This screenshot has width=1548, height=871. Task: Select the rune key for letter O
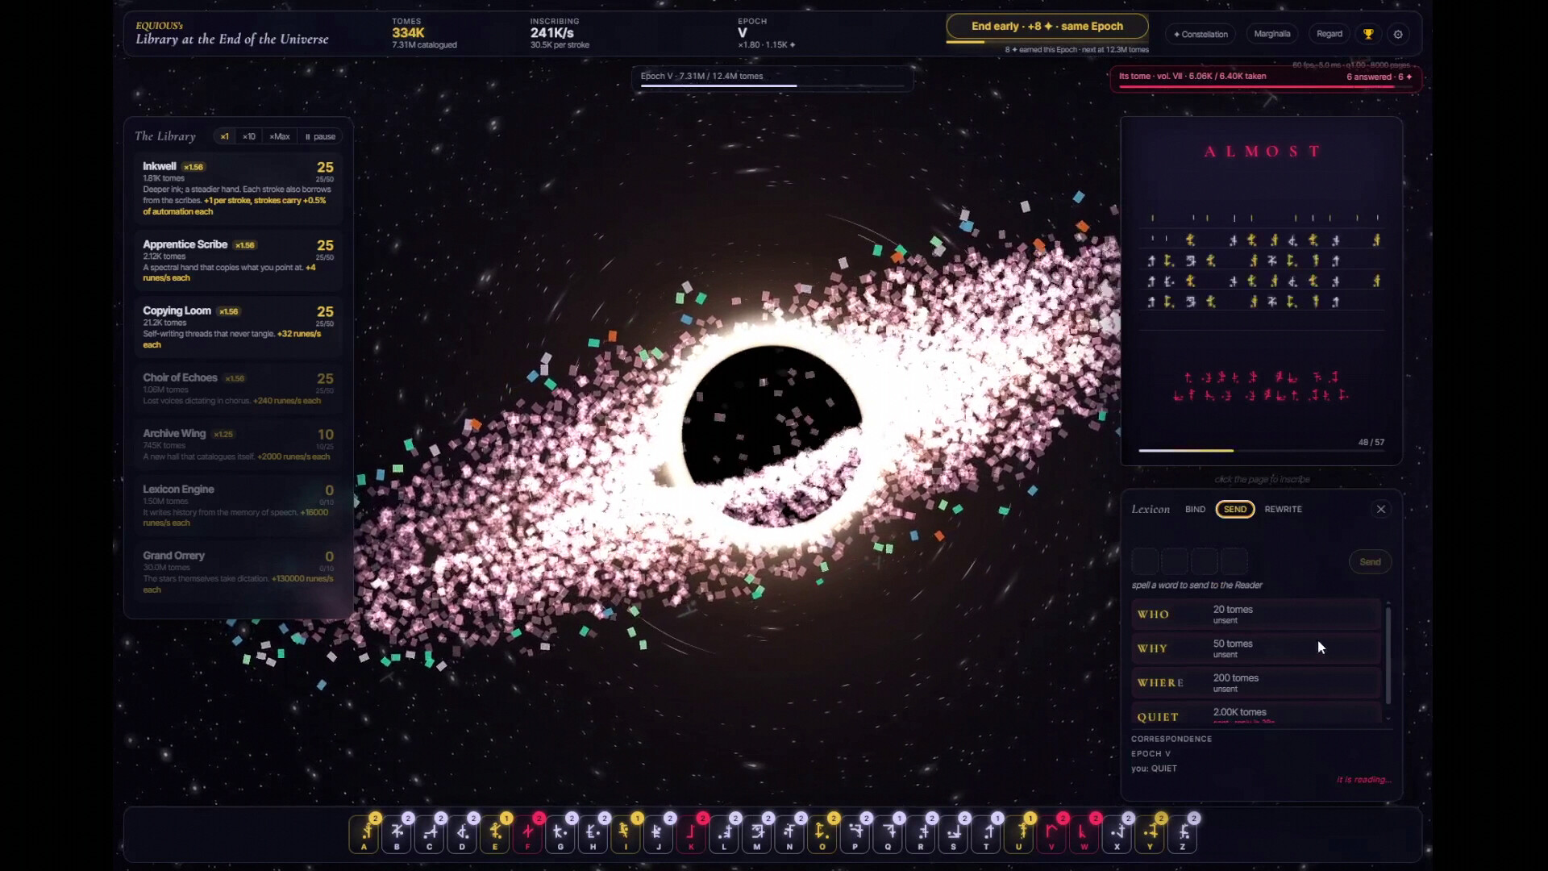point(822,834)
